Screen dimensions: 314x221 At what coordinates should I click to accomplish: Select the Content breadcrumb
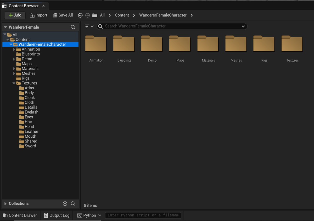coord(122,15)
